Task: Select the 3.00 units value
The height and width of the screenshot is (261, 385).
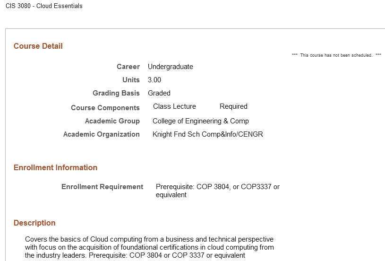Action: coord(154,80)
